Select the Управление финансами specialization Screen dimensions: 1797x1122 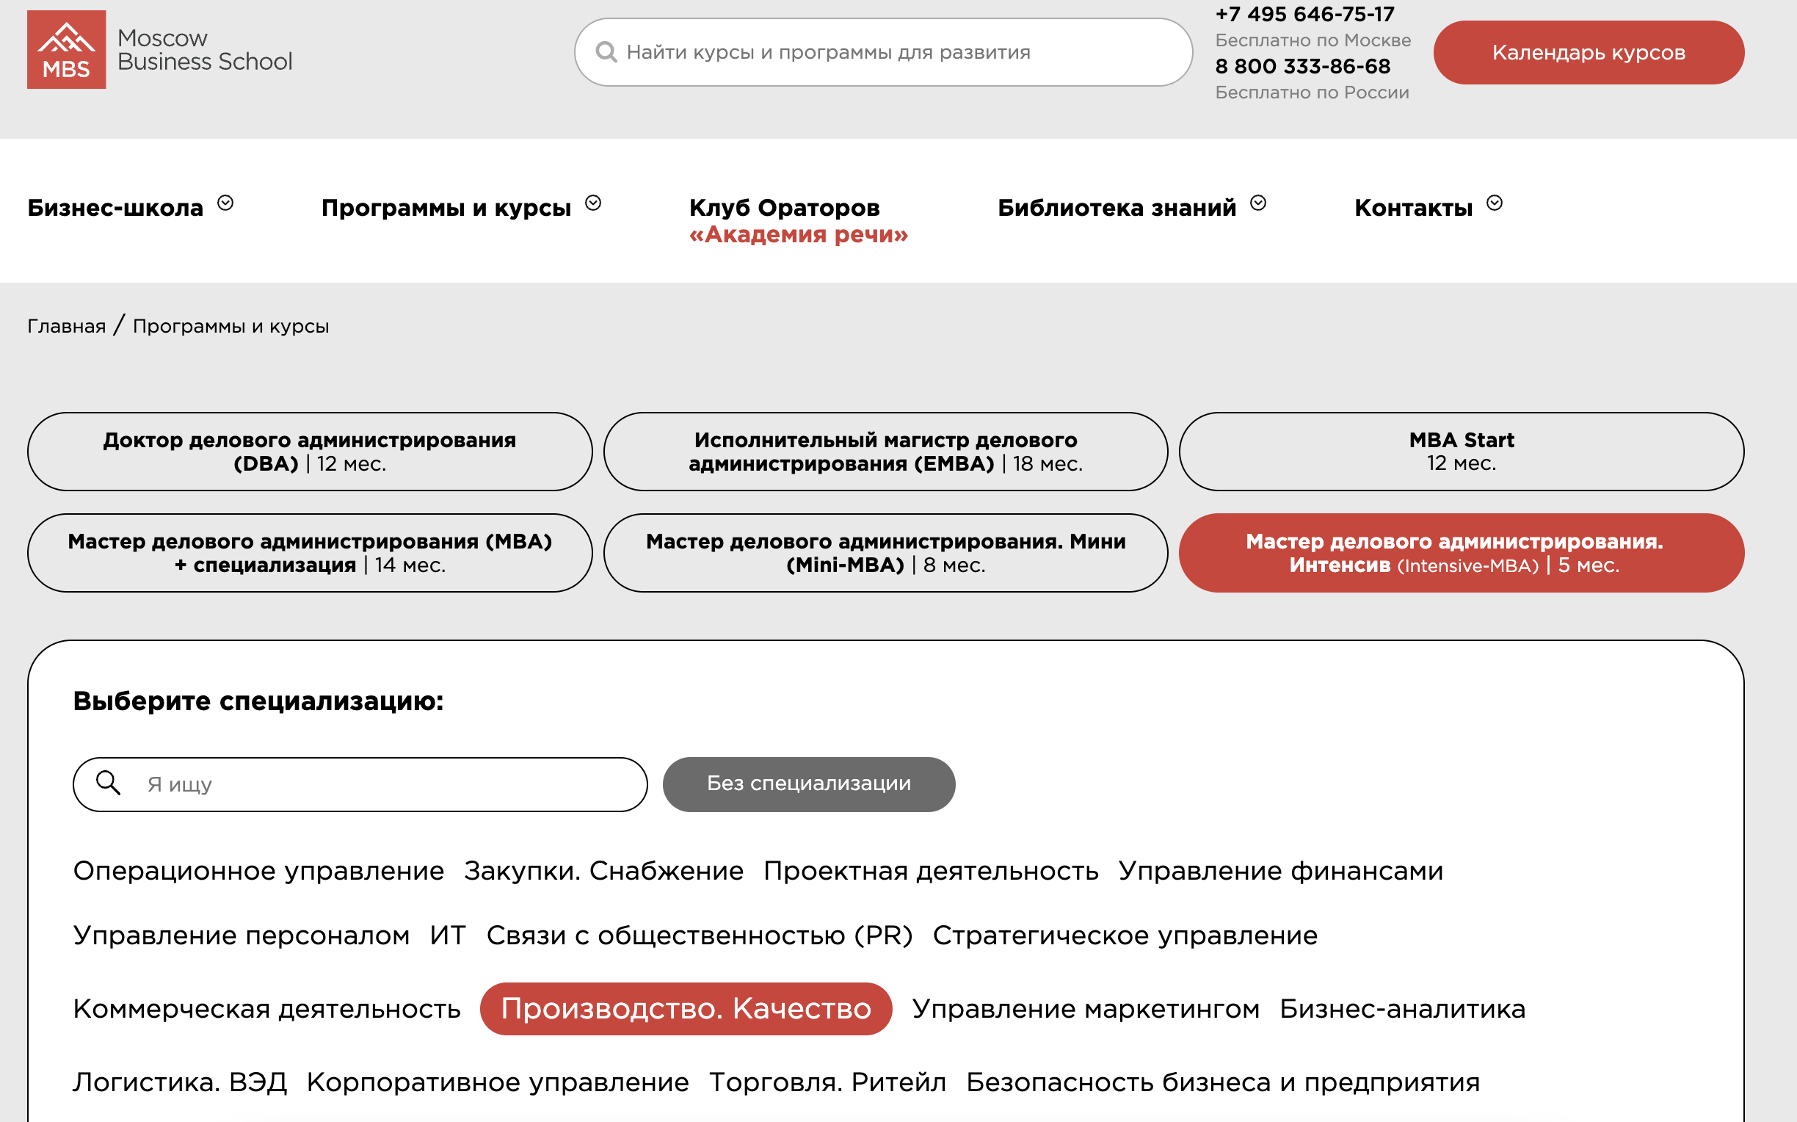point(1280,870)
